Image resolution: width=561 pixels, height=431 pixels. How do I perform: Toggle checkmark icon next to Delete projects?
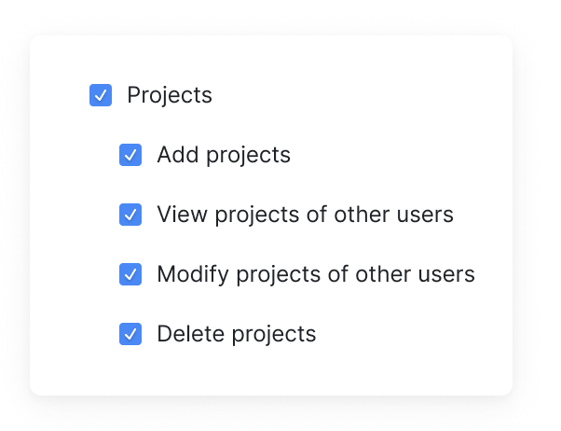[x=130, y=334]
